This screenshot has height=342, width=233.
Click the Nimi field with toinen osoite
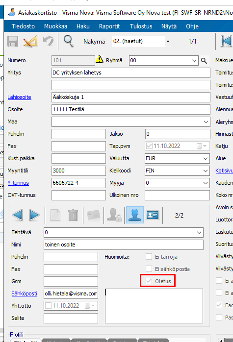[x=124, y=244]
